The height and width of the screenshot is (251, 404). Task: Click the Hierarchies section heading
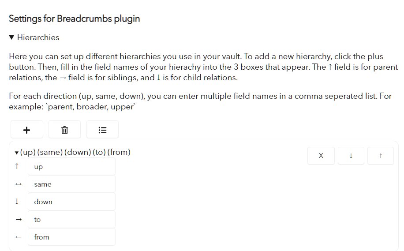pos(38,37)
